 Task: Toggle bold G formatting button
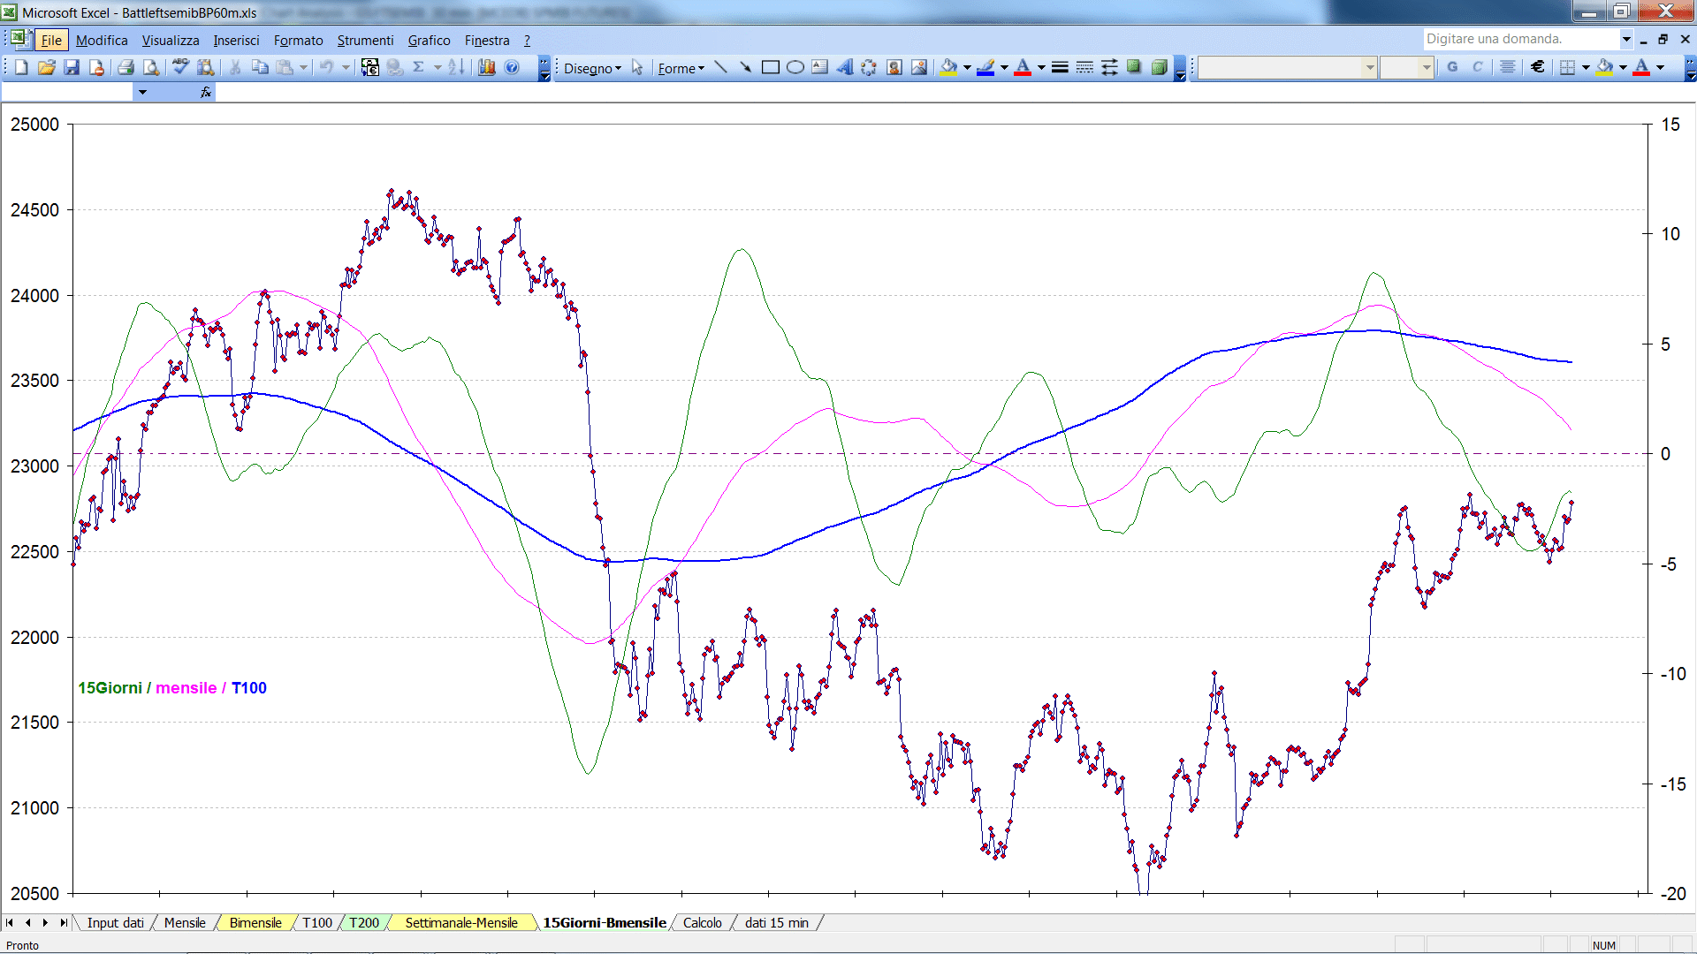(x=1452, y=67)
